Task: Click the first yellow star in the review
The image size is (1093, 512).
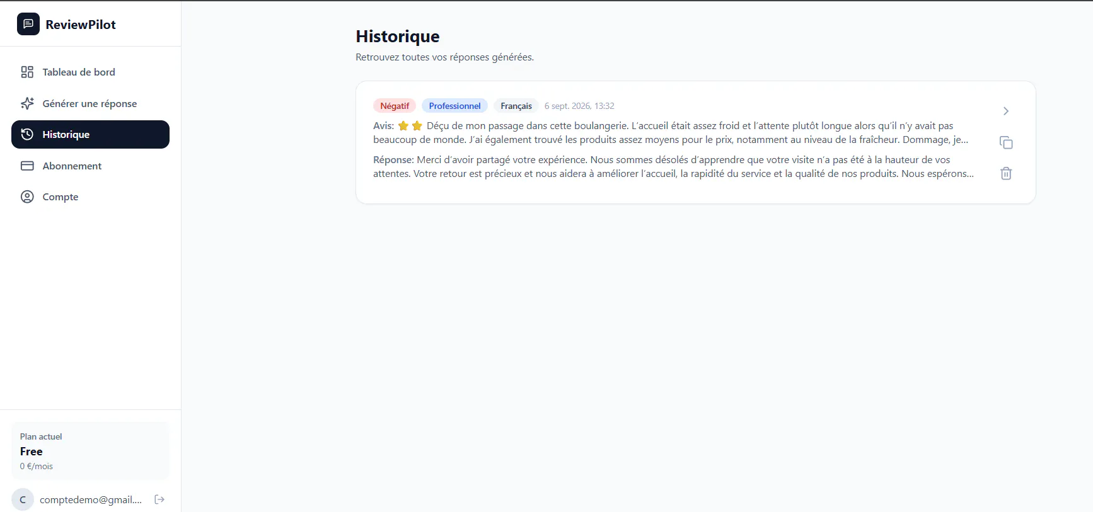Action: click(x=403, y=126)
